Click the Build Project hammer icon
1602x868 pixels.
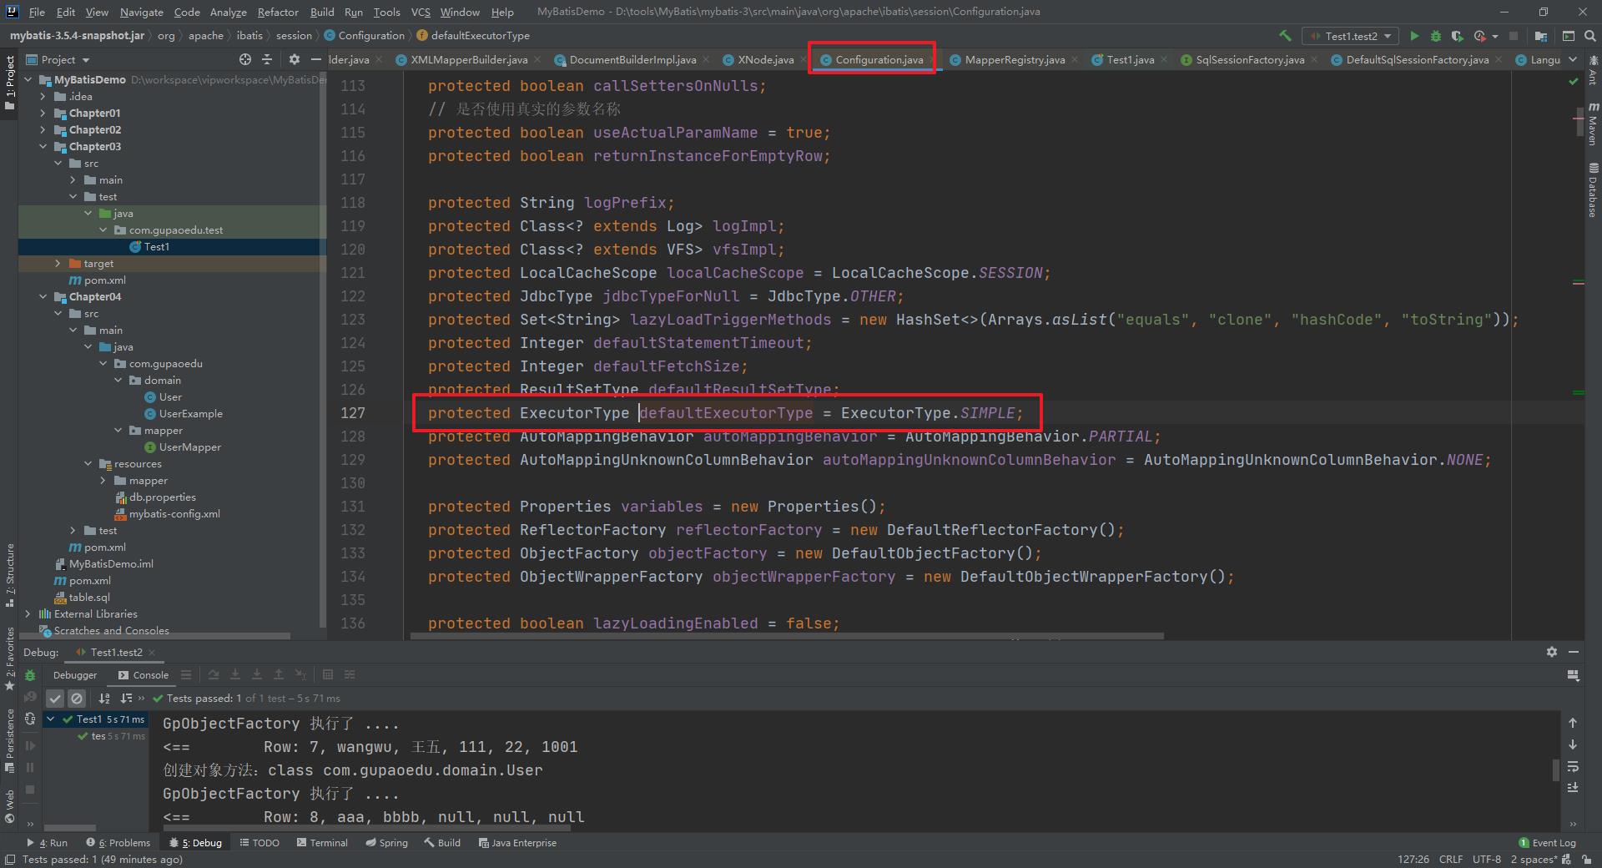(1285, 36)
